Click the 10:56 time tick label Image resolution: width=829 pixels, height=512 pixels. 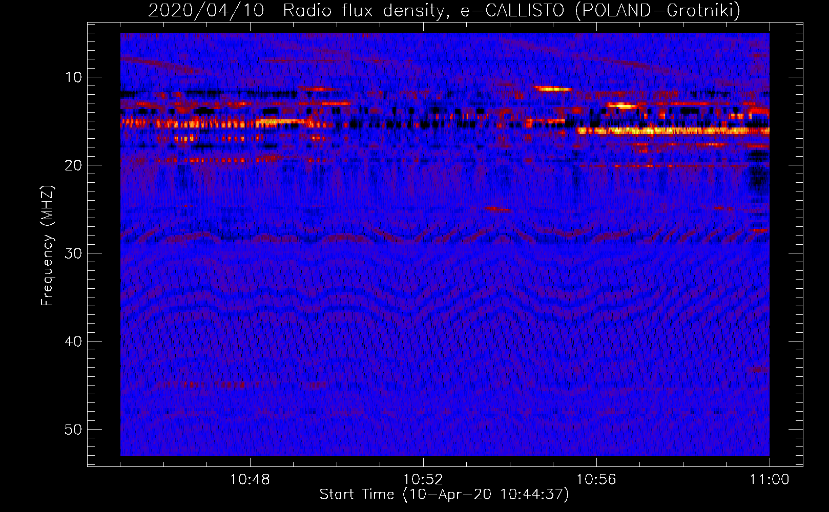point(596,480)
